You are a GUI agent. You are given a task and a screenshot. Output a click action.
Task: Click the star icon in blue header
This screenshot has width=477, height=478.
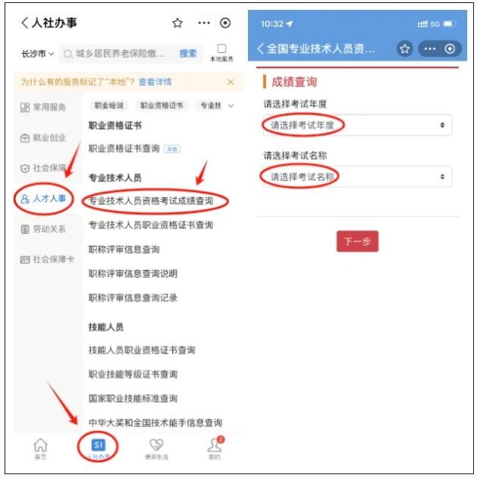coord(404,49)
